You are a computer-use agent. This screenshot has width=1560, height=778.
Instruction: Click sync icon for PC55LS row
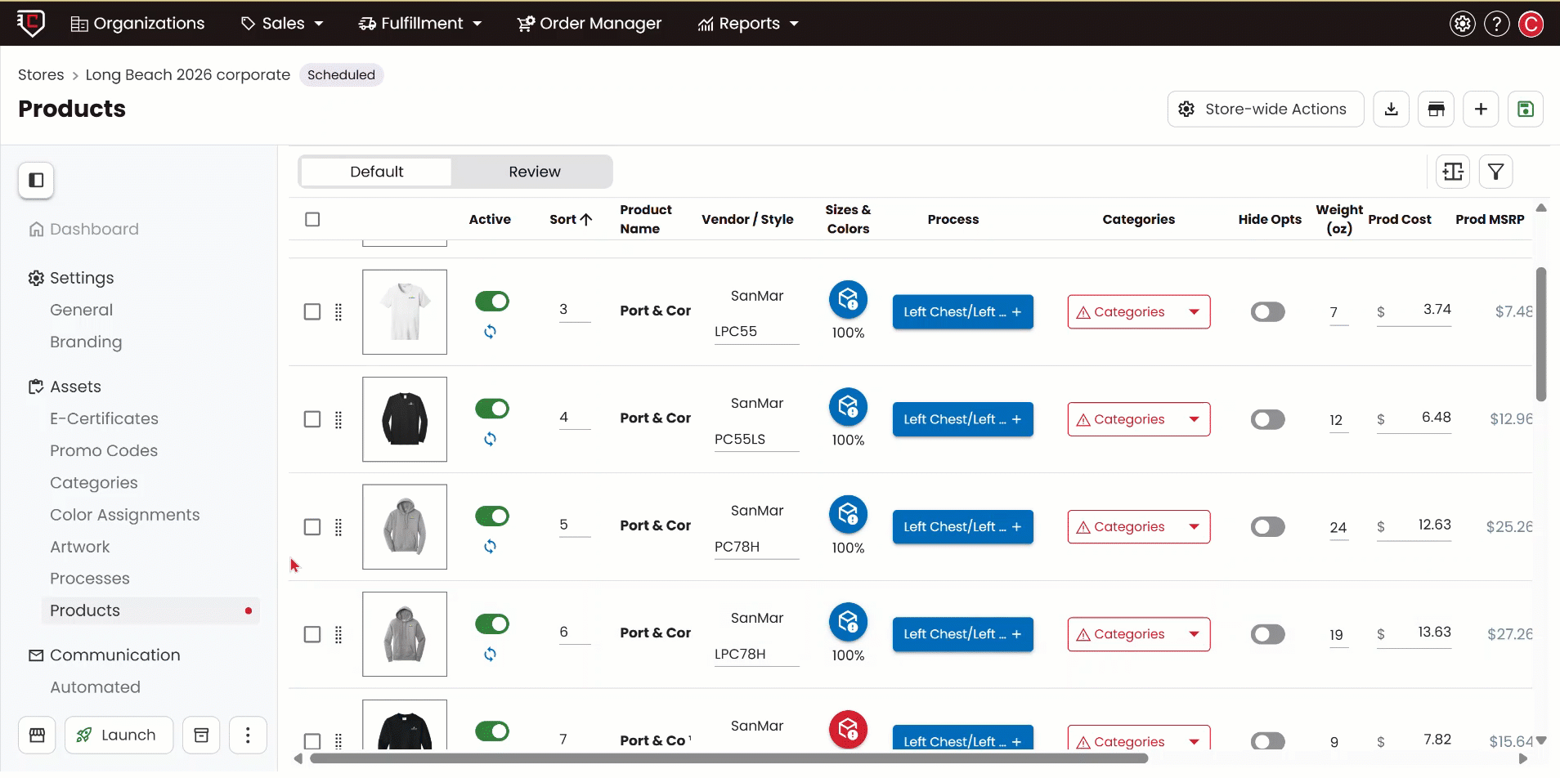(490, 439)
